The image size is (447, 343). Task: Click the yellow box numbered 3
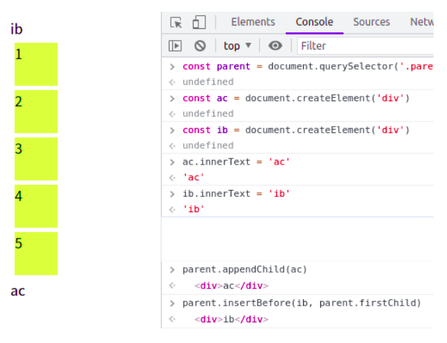click(x=37, y=159)
